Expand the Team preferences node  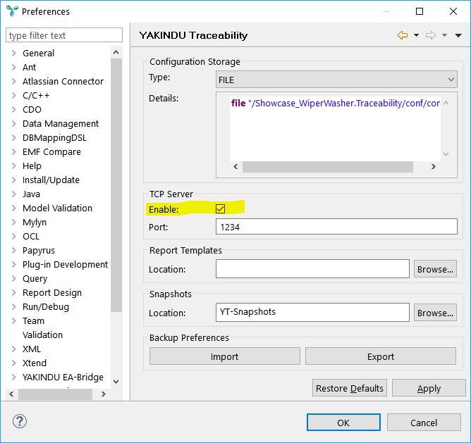pos(14,320)
